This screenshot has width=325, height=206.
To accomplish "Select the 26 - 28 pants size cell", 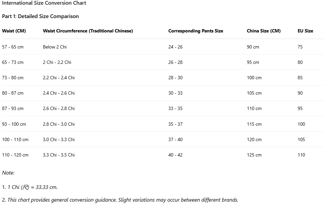I will coord(175,62).
